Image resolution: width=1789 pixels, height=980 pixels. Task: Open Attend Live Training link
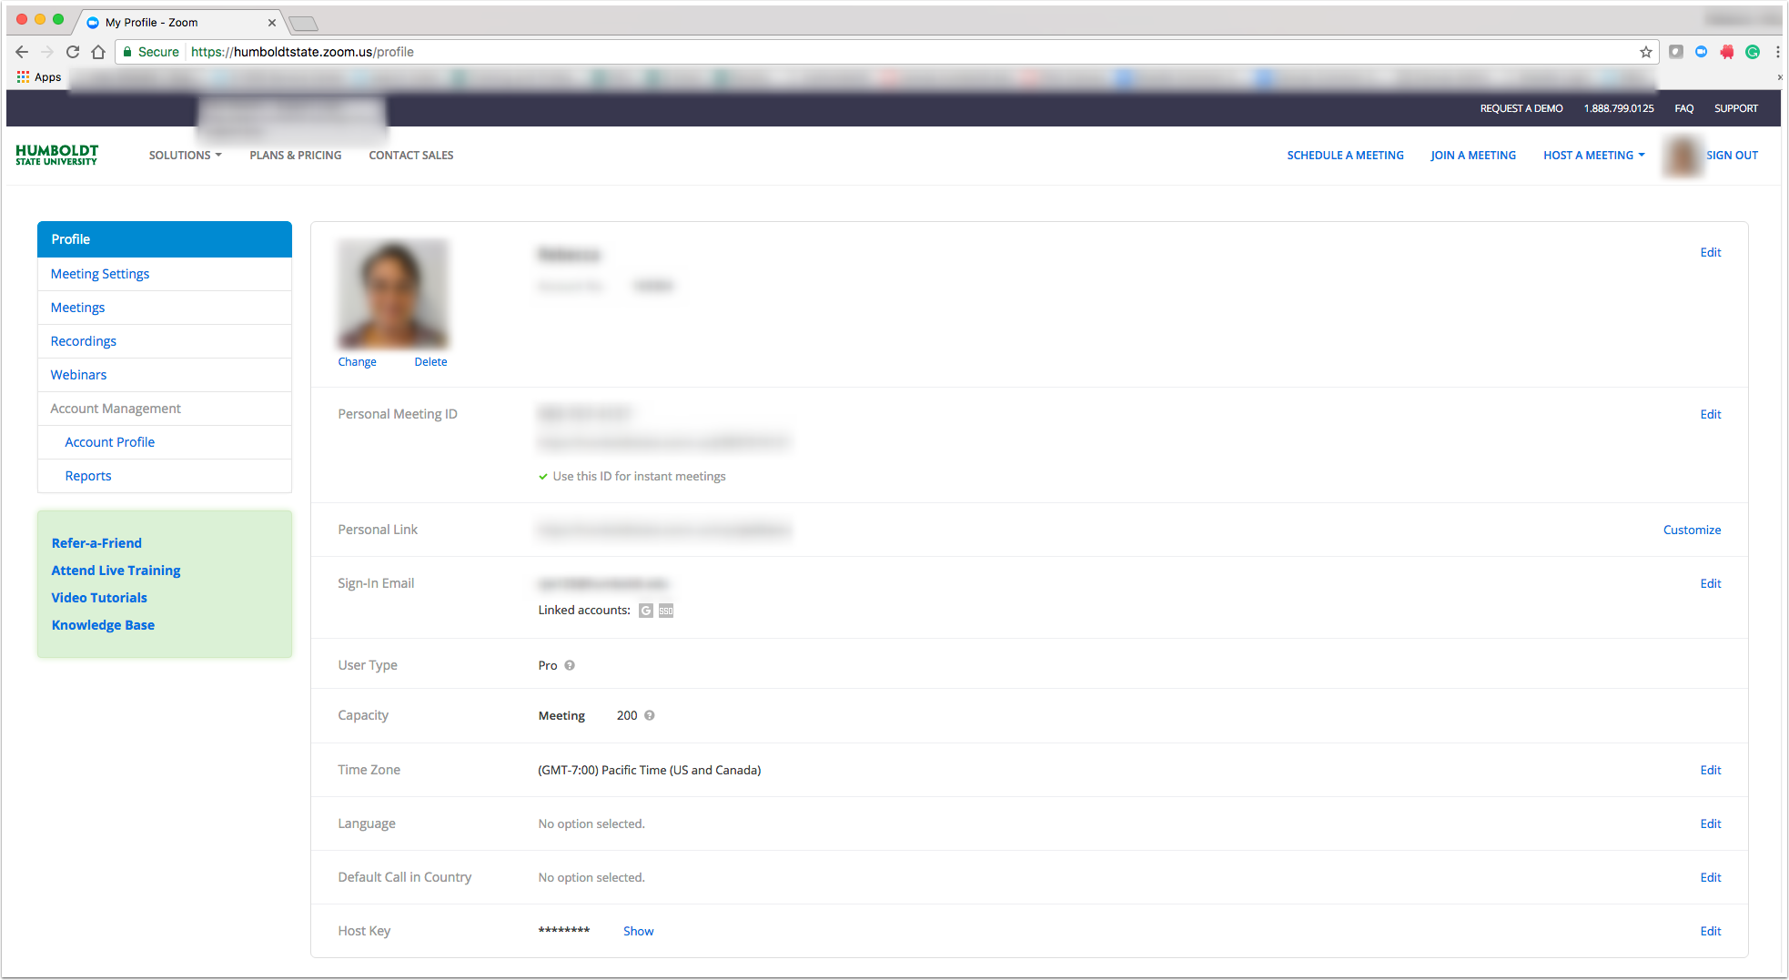tap(116, 571)
